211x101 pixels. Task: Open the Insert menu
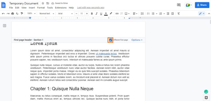click(32, 8)
